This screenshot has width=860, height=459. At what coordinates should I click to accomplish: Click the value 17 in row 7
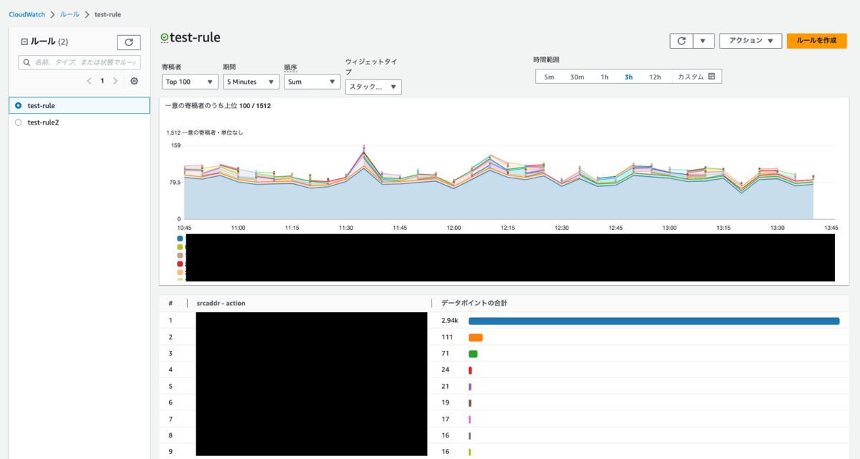tap(446, 419)
